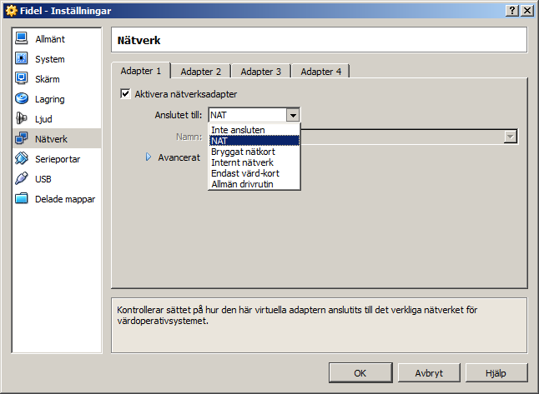Image resolution: width=539 pixels, height=394 pixels.
Task: Expand the Avancerat section arrow
Action: point(149,157)
